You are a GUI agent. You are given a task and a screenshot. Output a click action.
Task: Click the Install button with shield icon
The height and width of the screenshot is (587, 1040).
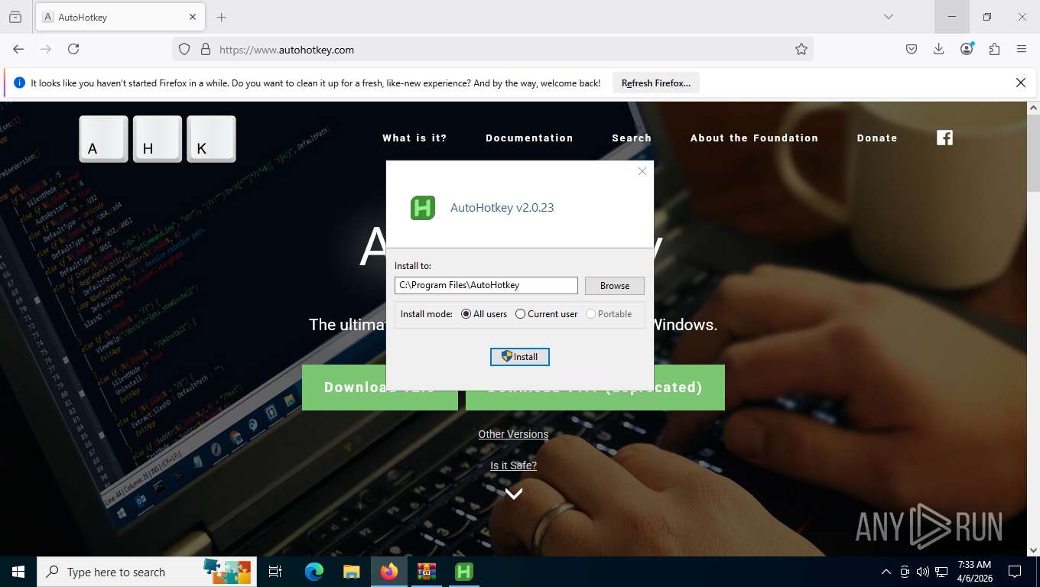[x=519, y=357]
